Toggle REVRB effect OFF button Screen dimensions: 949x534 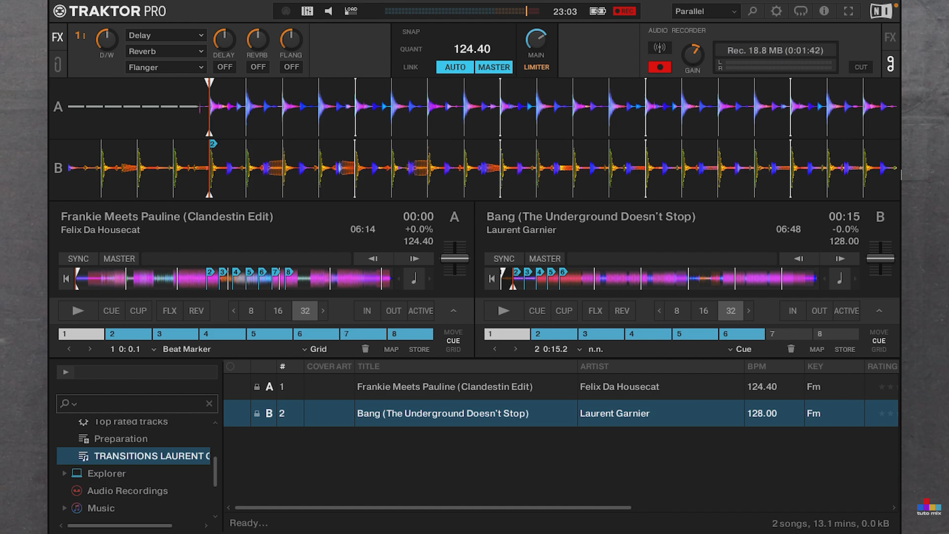click(x=258, y=67)
